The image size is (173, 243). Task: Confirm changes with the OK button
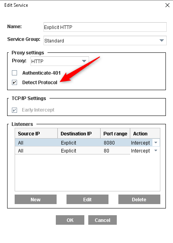[70, 220]
